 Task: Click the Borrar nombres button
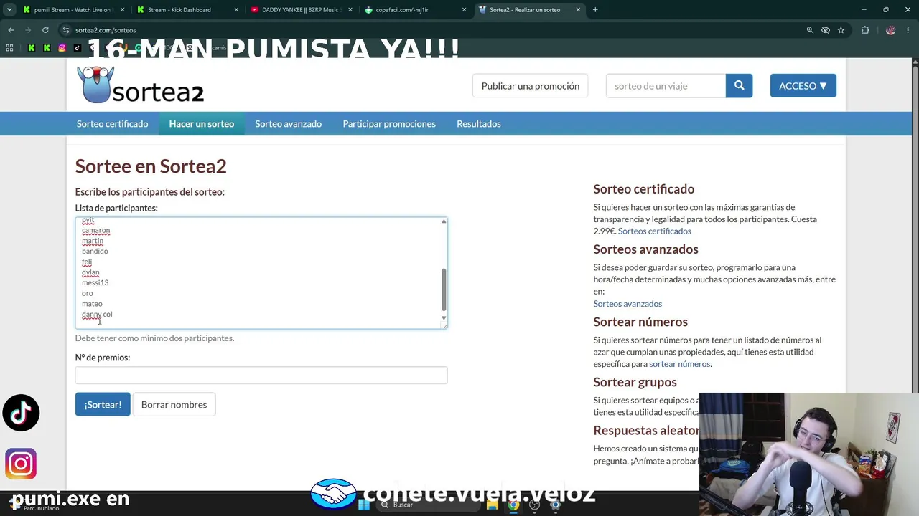click(174, 404)
